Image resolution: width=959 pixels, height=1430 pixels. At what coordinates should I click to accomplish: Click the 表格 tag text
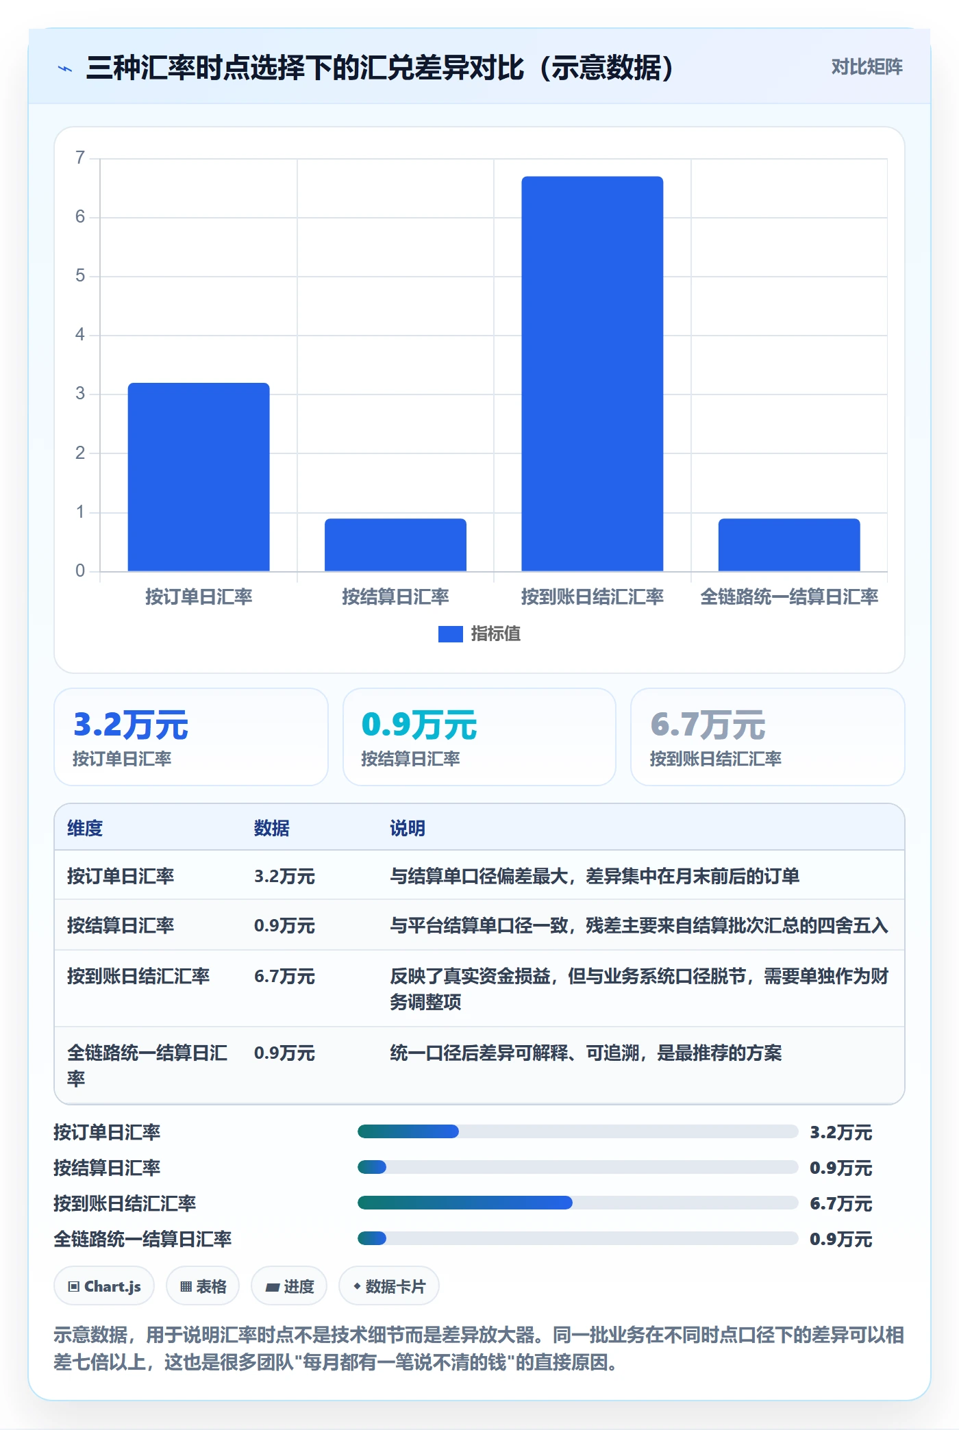pos(211,1286)
